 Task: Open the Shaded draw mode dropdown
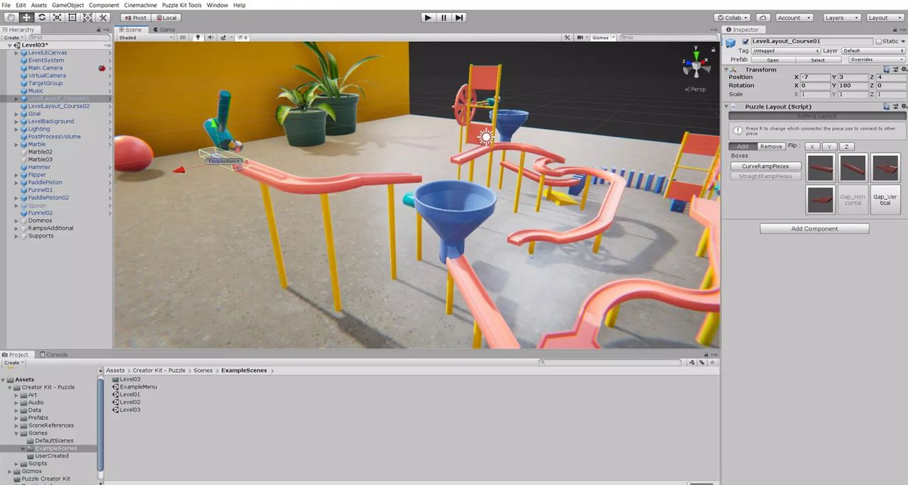pos(145,38)
